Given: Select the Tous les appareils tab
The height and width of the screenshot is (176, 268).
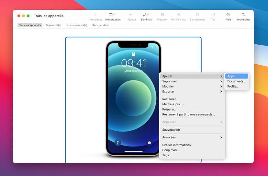Looking at the screenshot, I should (30, 25).
